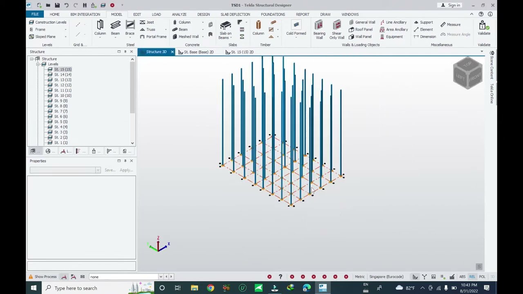
Task: Click the Undo icon in quick access toolbar
Action: (66, 5)
